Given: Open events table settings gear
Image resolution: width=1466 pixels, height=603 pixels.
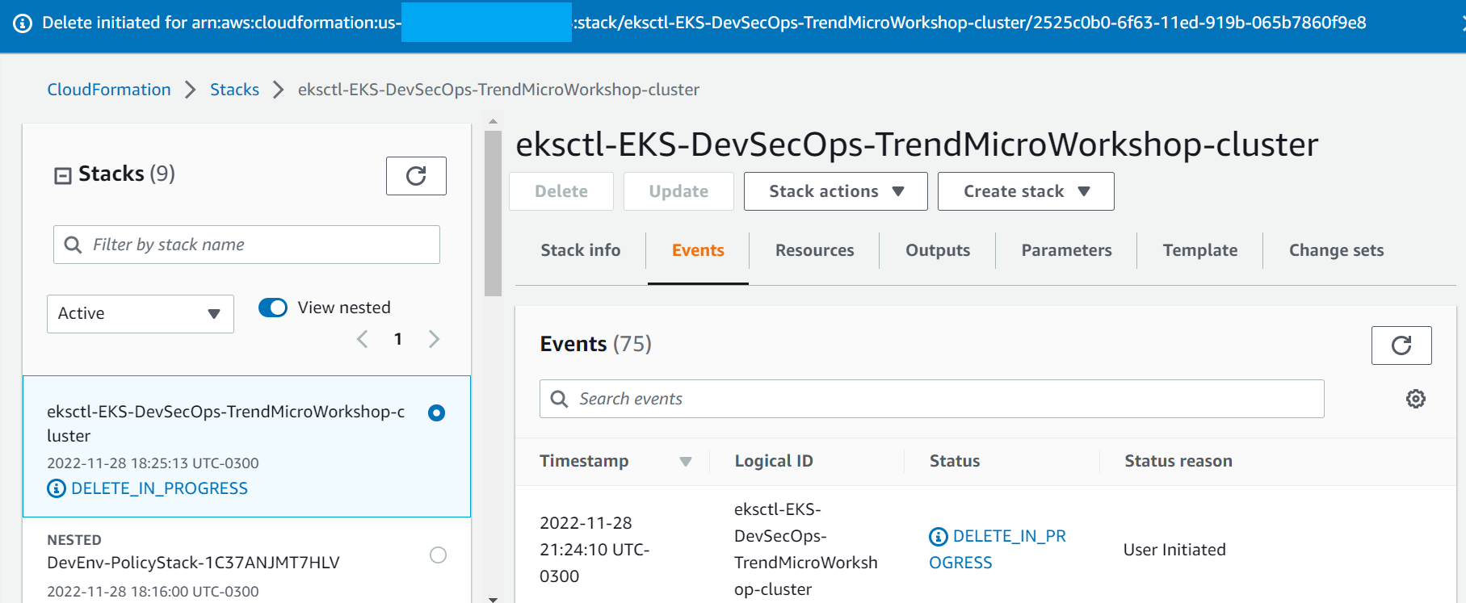Looking at the screenshot, I should click(x=1416, y=399).
